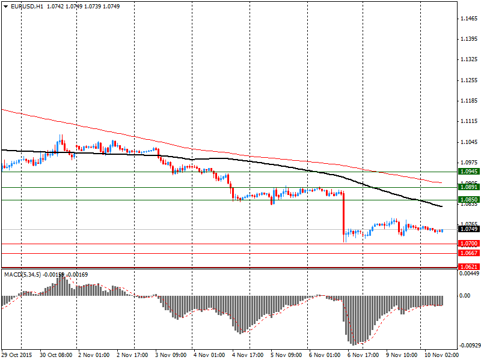Click the 5 Nov 09:00 time label
This screenshot has width=481, height=360.
[x=287, y=355]
